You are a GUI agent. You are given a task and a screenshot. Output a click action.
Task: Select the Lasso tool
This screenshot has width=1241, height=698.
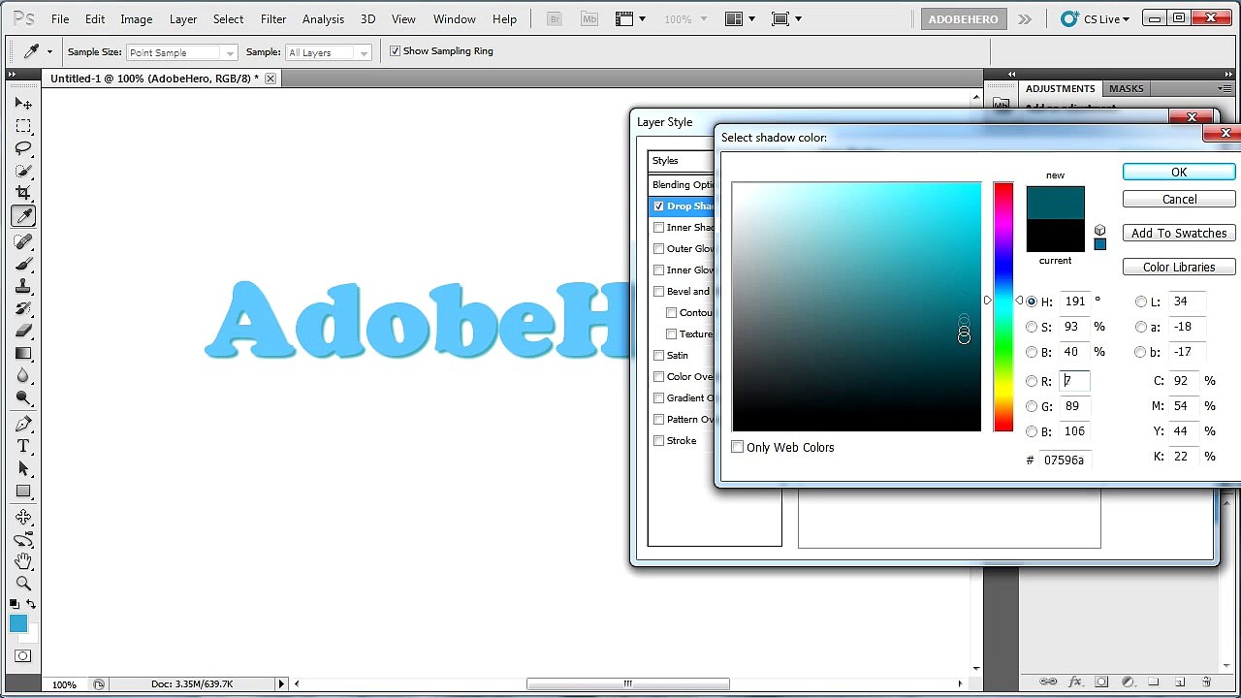[x=23, y=148]
